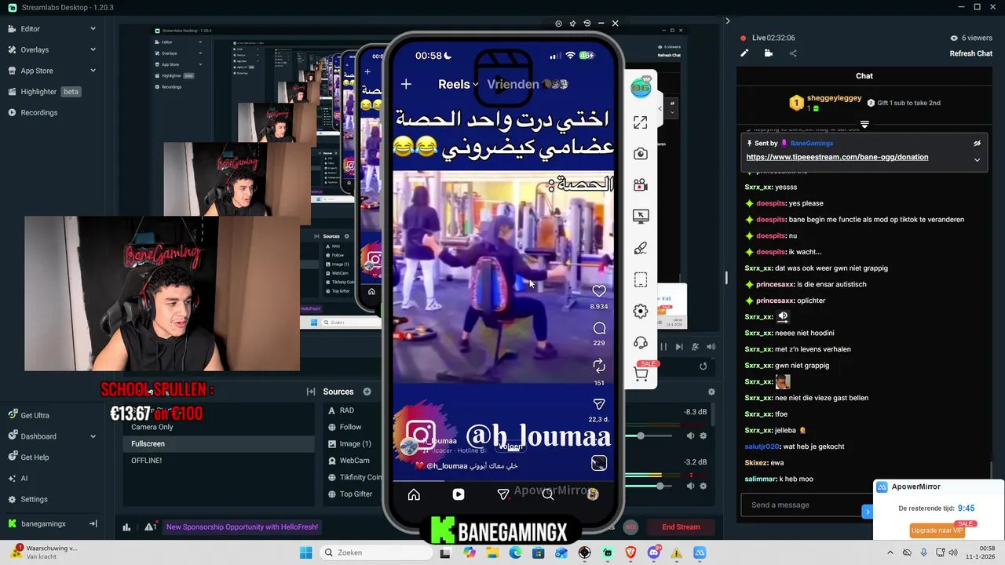The image size is (1005, 565).
Task: Expand the Editor chevron
Action: (x=93, y=29)
